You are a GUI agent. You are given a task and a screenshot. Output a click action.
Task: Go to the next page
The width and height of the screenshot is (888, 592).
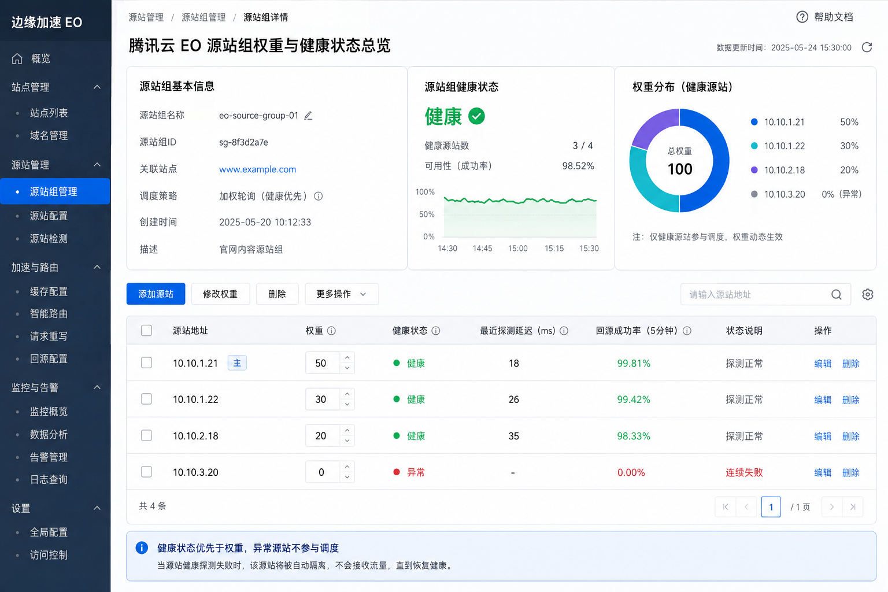(832, 507)
